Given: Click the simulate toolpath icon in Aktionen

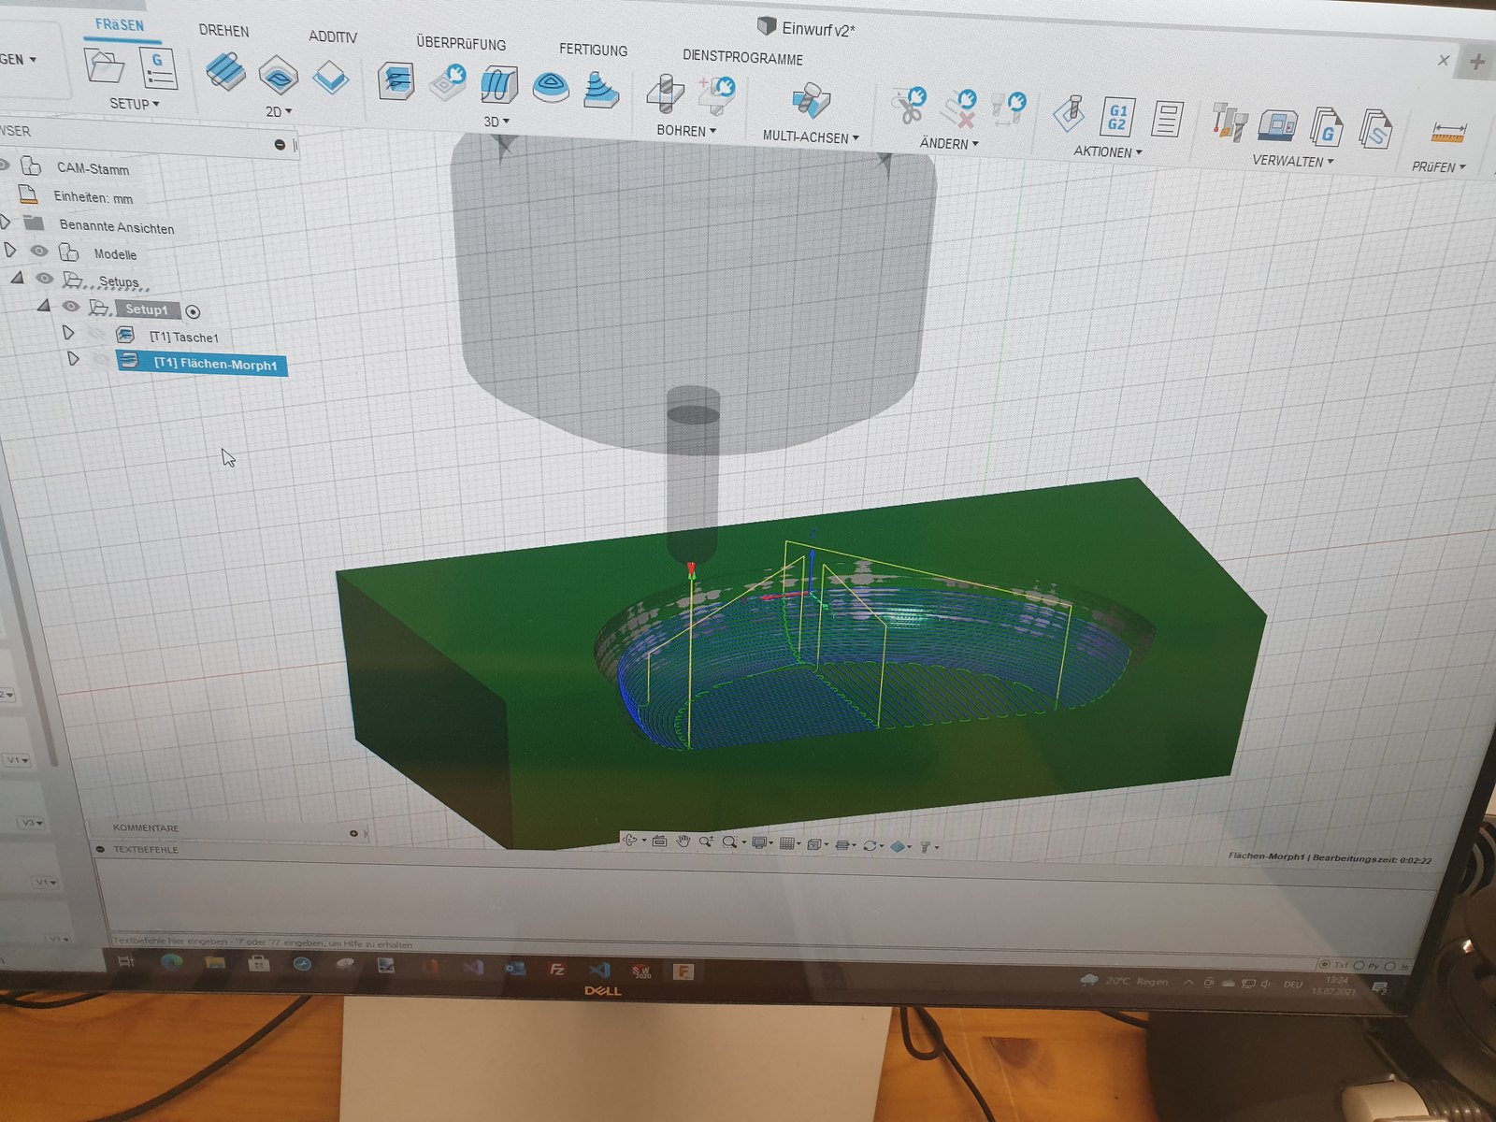Looking at the screenshot, I should coord(1070,113).
